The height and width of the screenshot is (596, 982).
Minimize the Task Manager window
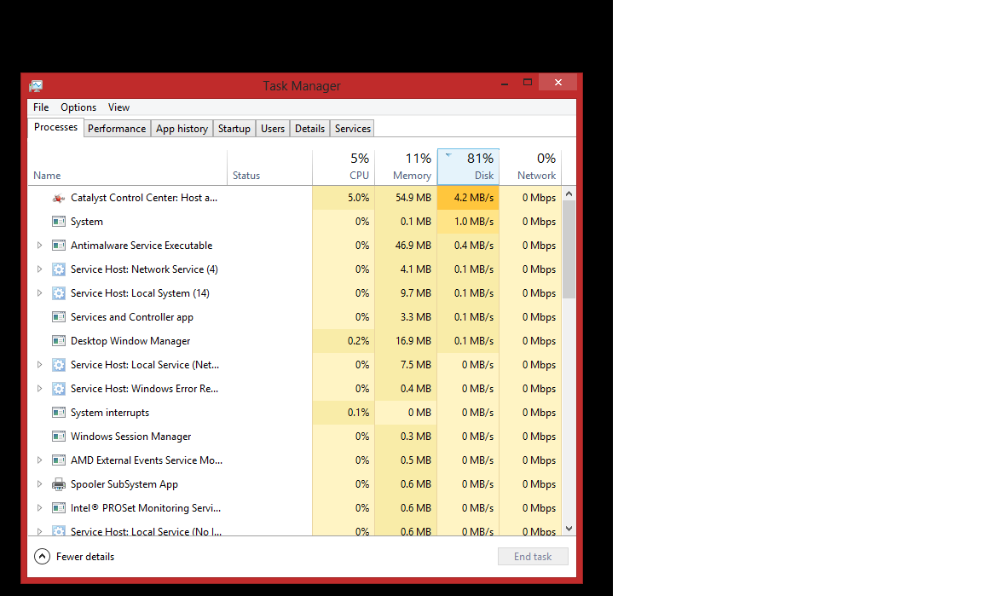click(x=504, y=83)
